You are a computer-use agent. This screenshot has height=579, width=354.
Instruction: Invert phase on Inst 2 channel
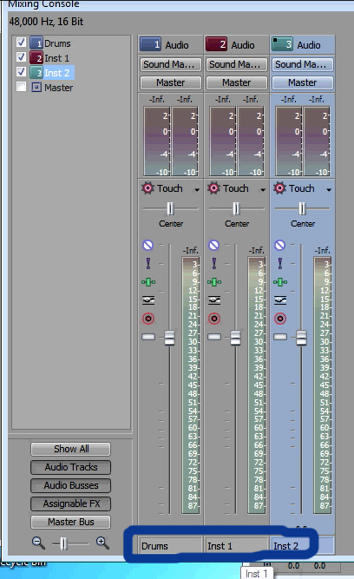click(280, 299)
